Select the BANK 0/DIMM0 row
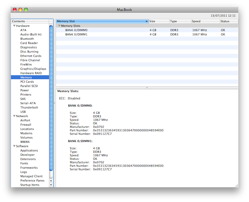The height and width of the screenshot is (202, 249). tap(147, 30)
